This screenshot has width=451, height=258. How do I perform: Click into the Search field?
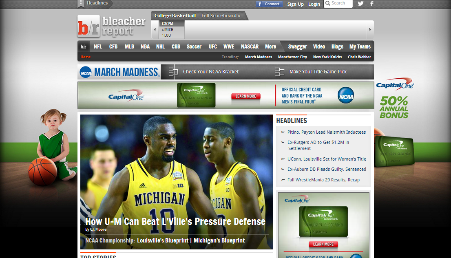pyautogui.click(x=338, y=3)
